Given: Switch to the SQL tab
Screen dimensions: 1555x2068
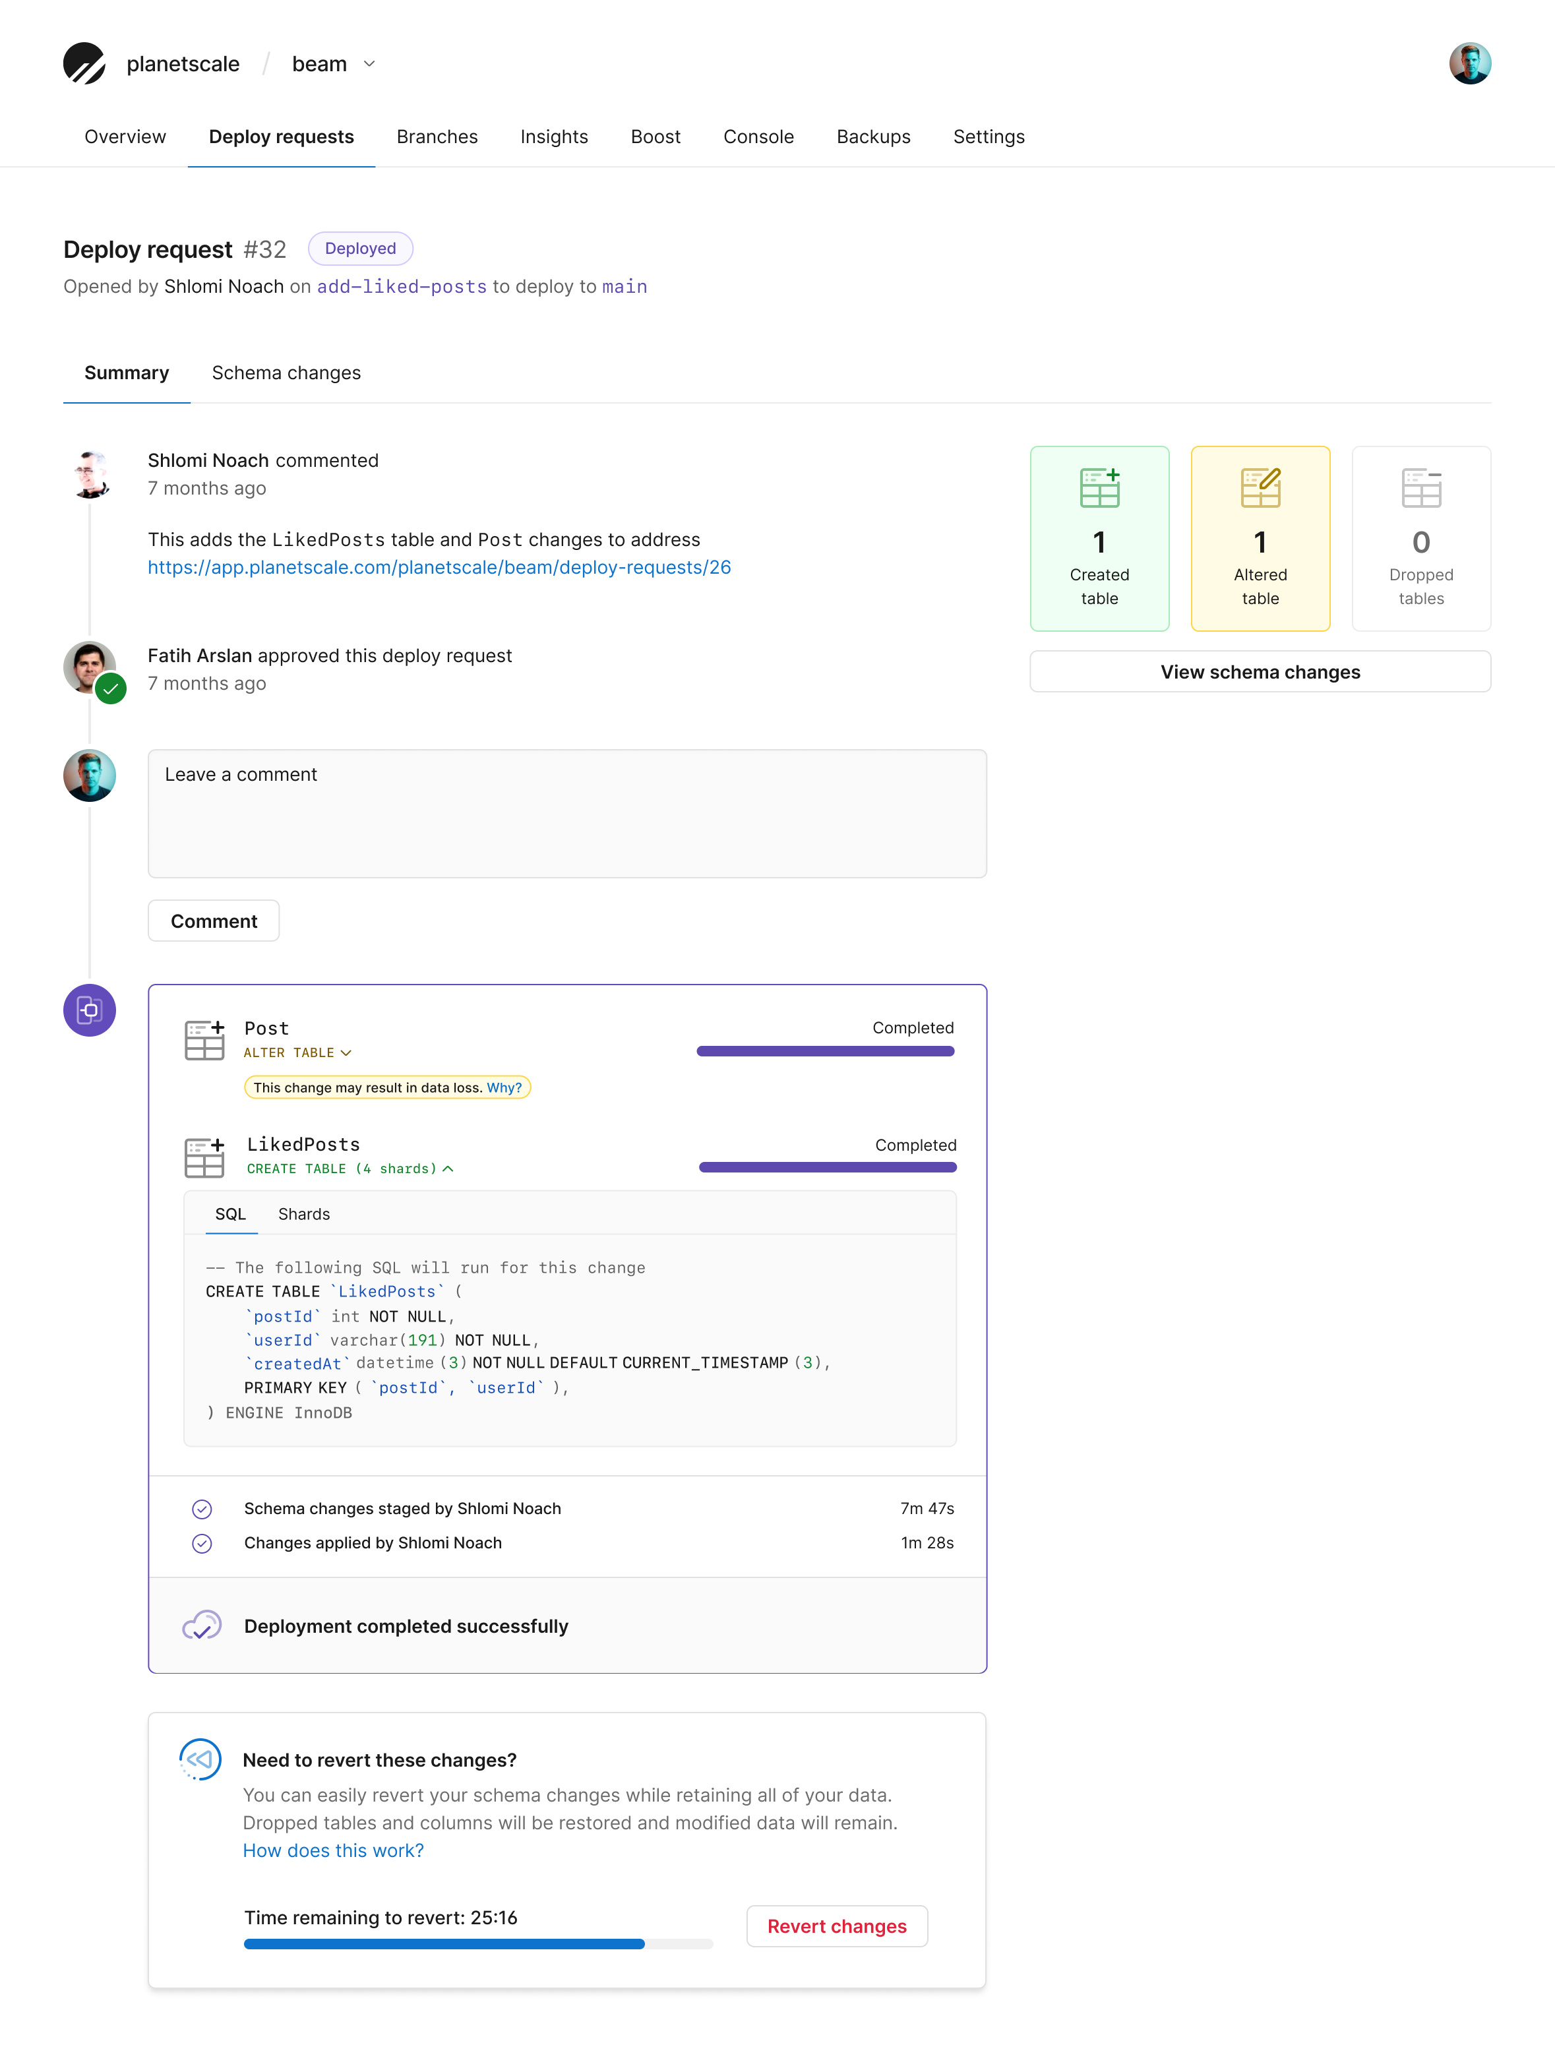Looking at the screenshot, I should coord(230,1213).
